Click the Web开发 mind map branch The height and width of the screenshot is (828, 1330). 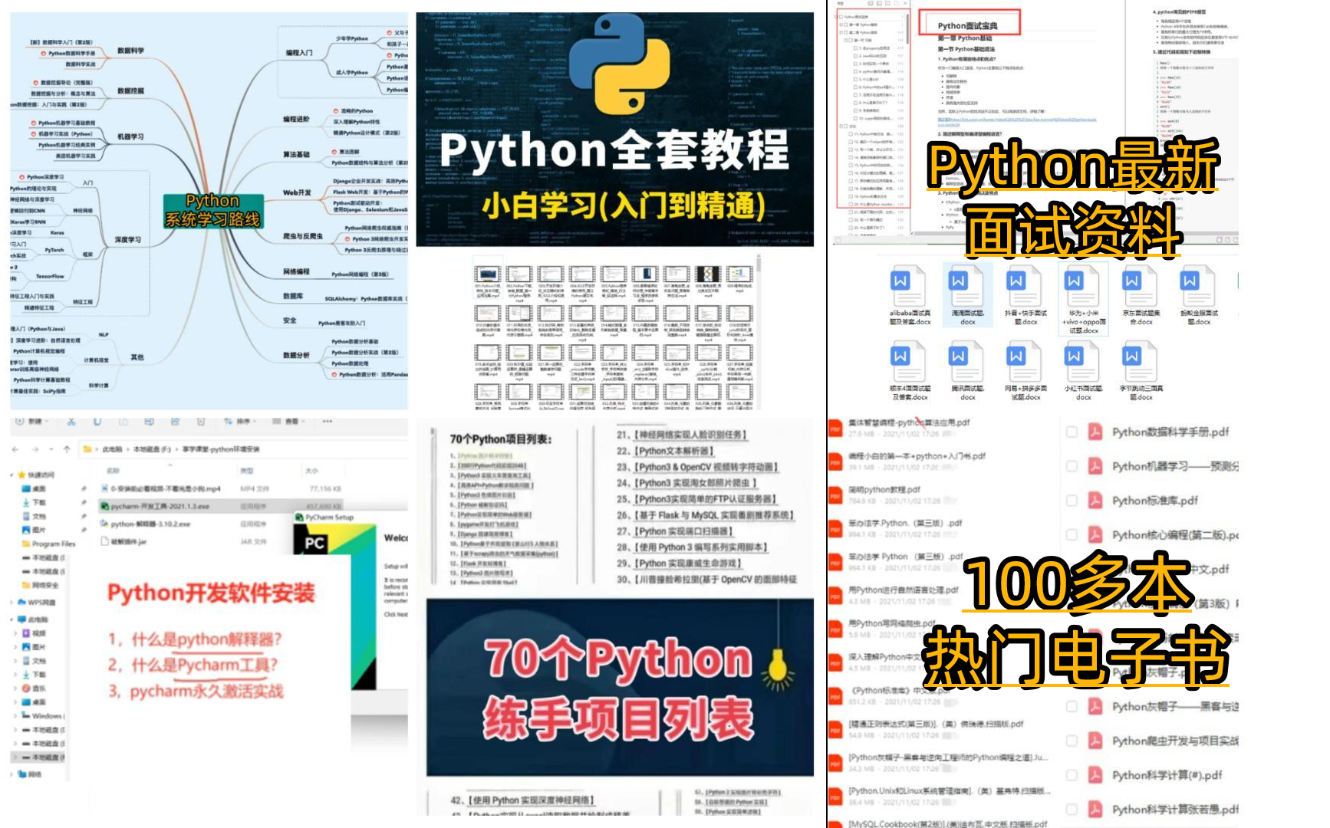[297, 192]
